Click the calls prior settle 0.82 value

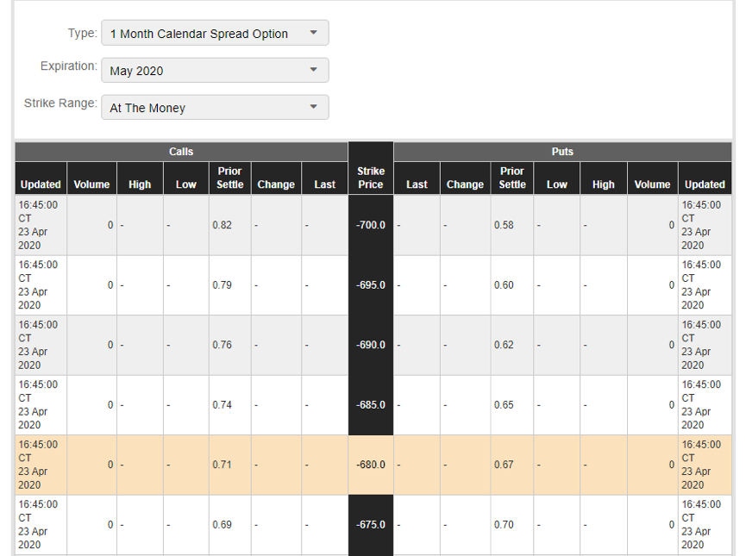[223, 225]
